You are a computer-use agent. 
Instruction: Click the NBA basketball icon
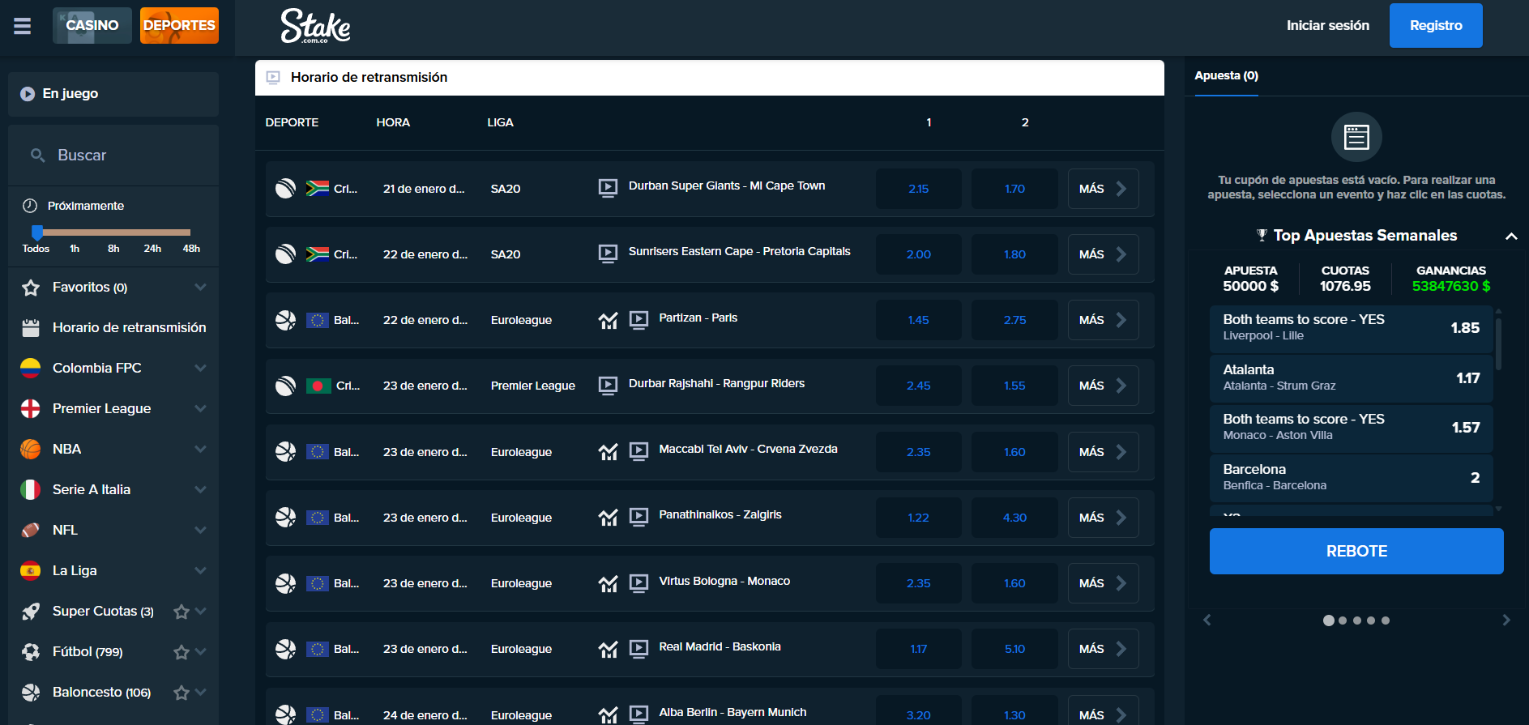point(30,449)
